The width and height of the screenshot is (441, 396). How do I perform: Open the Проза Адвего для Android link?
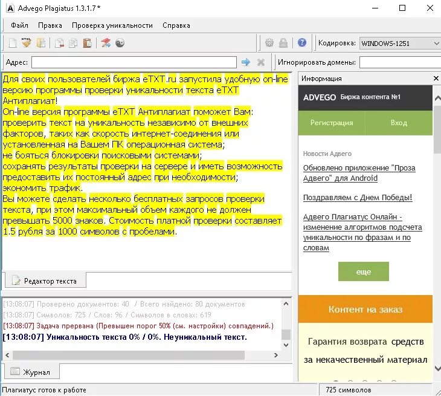pos(359,173)
